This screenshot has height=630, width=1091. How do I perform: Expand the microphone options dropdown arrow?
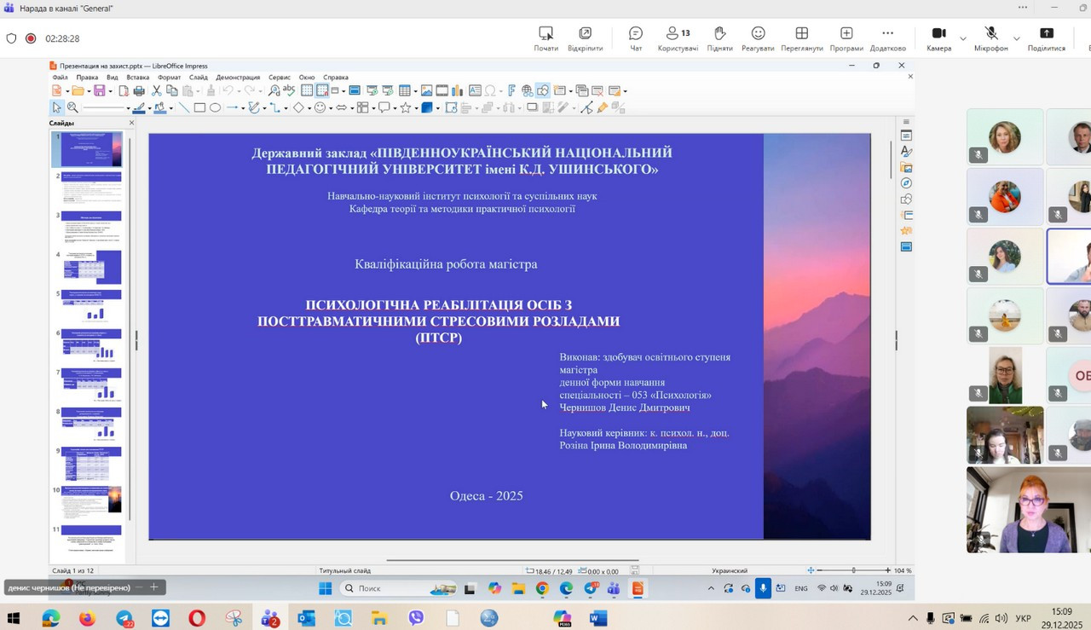point(1016,38)
